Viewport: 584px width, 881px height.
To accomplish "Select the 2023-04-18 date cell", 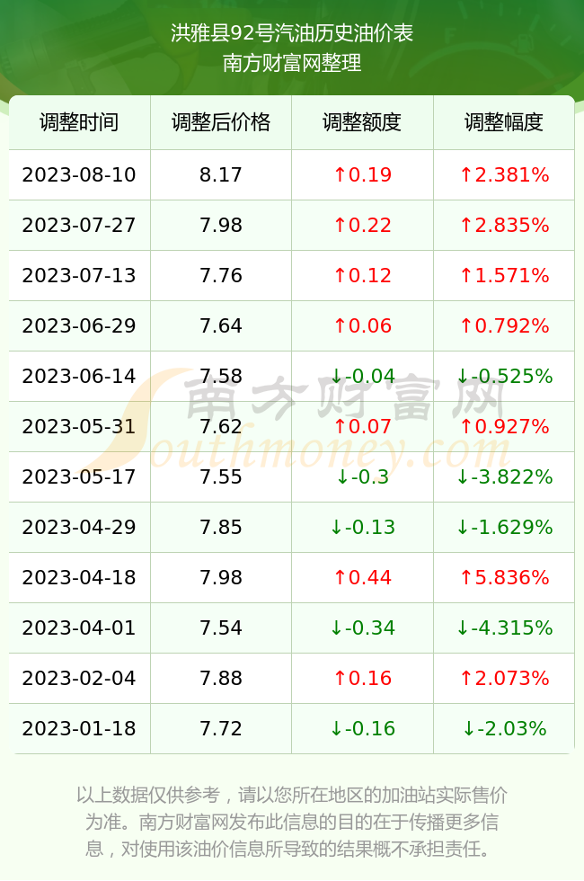I will pos(79,577).
